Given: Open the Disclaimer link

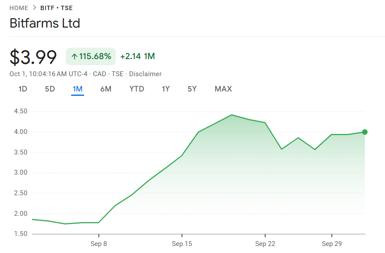Looking at the screenshot, I should click(145, 74).
